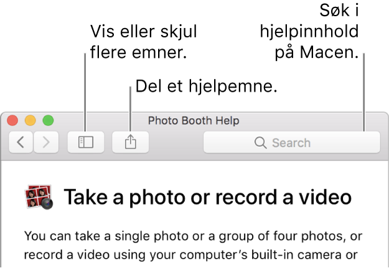Screen dimensions: 389x268
Task: Expand the window with the green zoom button
Action: [48, 121]
